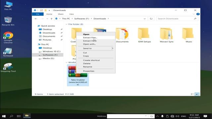Open recent locations dropdown arrow

47,19
